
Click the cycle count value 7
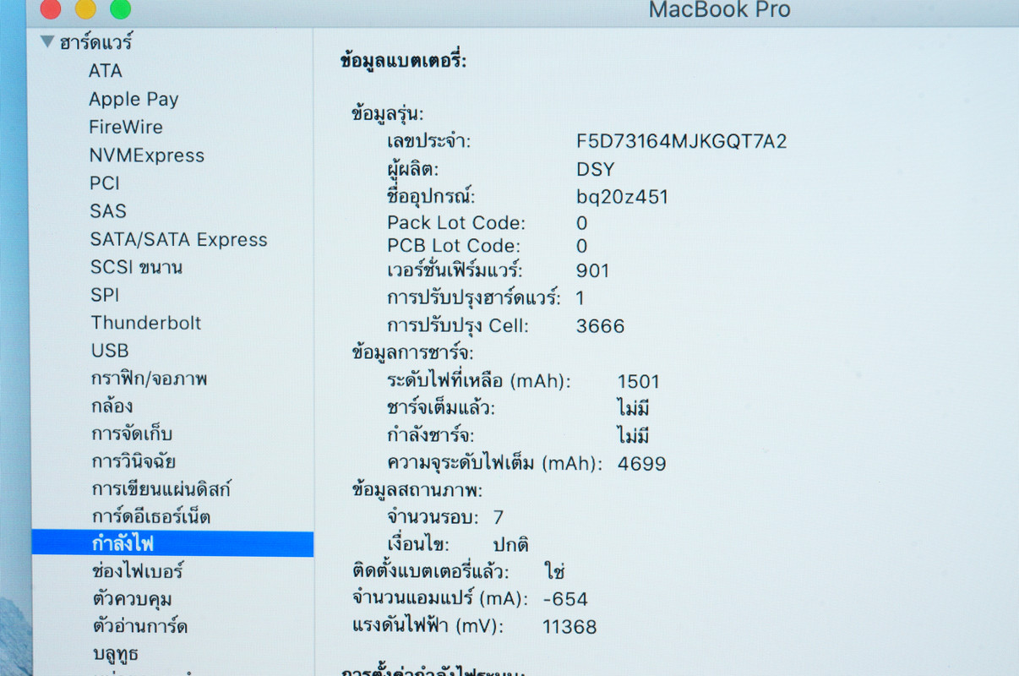[x=499, y=517]
